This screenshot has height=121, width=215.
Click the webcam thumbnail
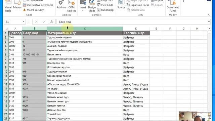(x=195, y=116)
